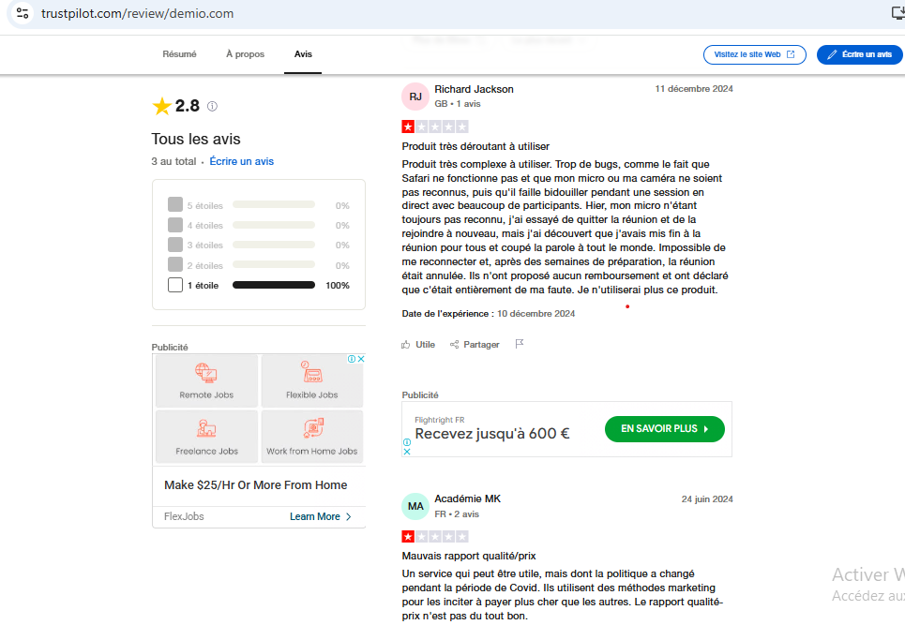Screen dimensions: 905x625
Task: Click the Visitez le site Web button
Action: (x=754, y=54)
